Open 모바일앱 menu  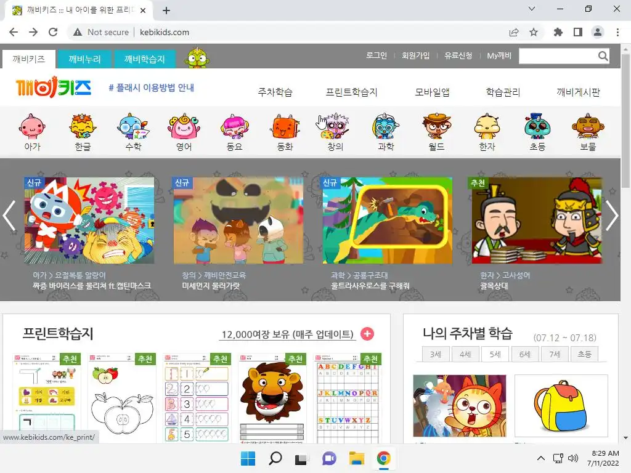[x=432, y=92]
